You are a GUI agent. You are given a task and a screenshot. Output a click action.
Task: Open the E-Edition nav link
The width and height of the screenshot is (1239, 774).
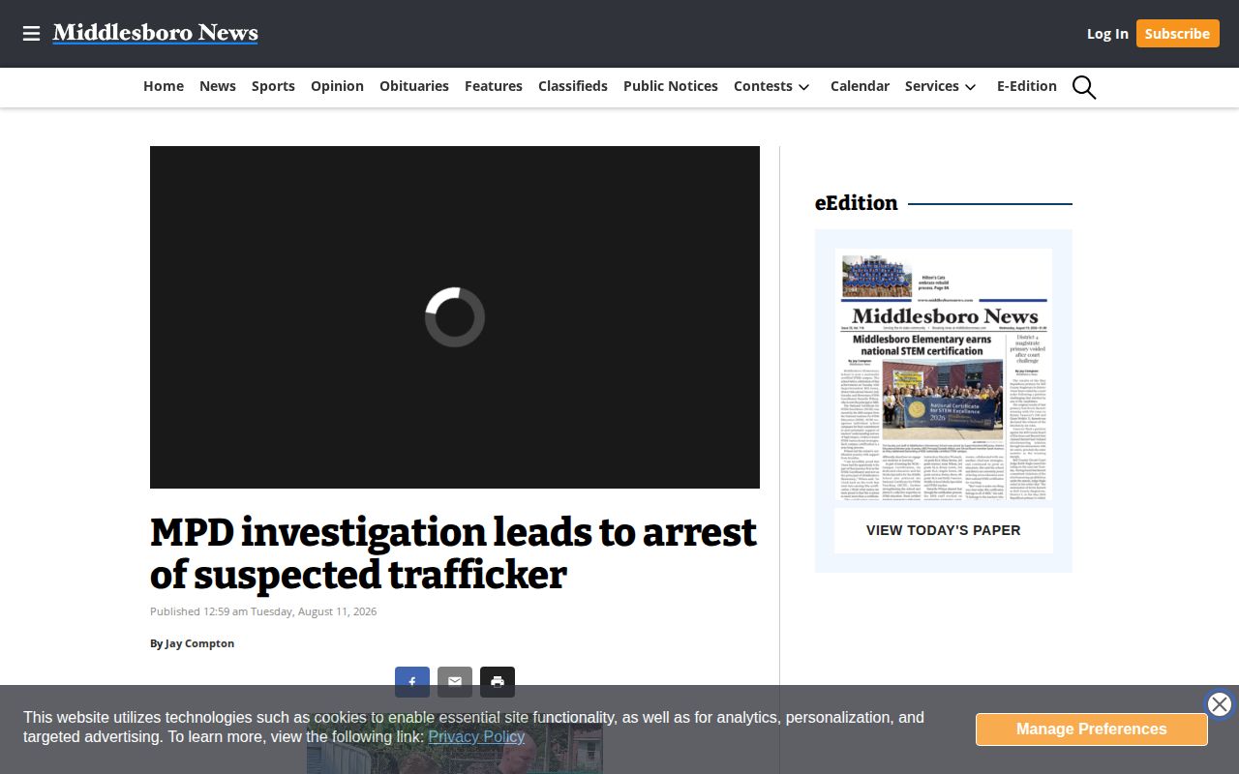(1027, 86)
